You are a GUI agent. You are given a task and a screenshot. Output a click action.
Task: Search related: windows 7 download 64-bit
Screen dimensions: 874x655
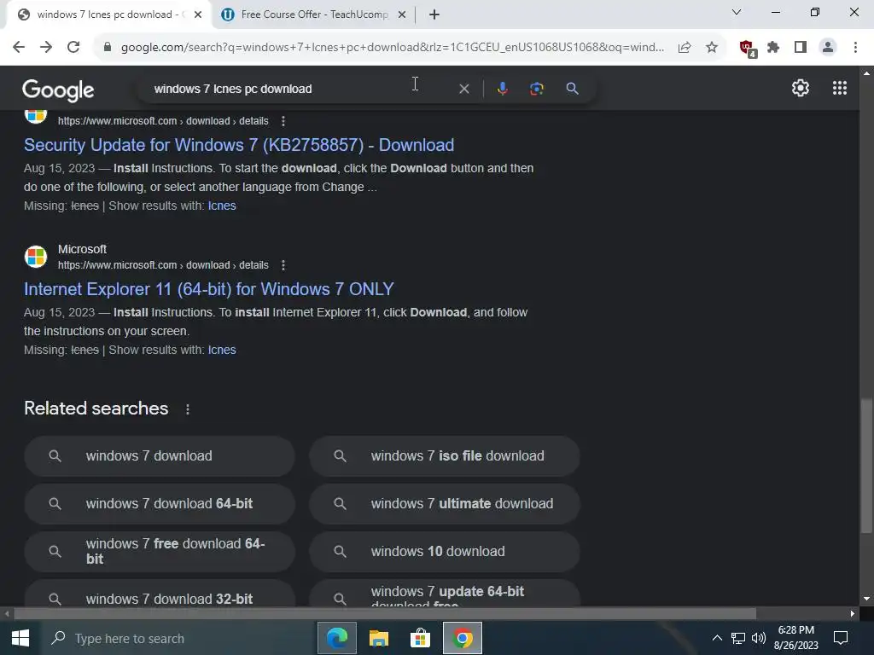(x=160, y=504)
